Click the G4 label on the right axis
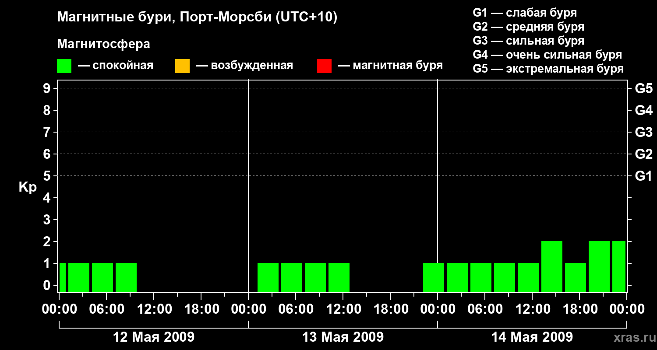This screenshot has height=350, width=657. click(x=644, y=110)
